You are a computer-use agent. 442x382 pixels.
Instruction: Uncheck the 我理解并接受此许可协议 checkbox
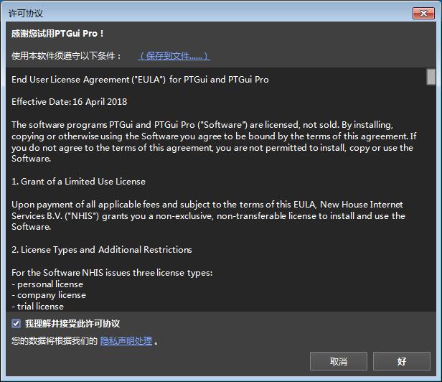point(16,323)
